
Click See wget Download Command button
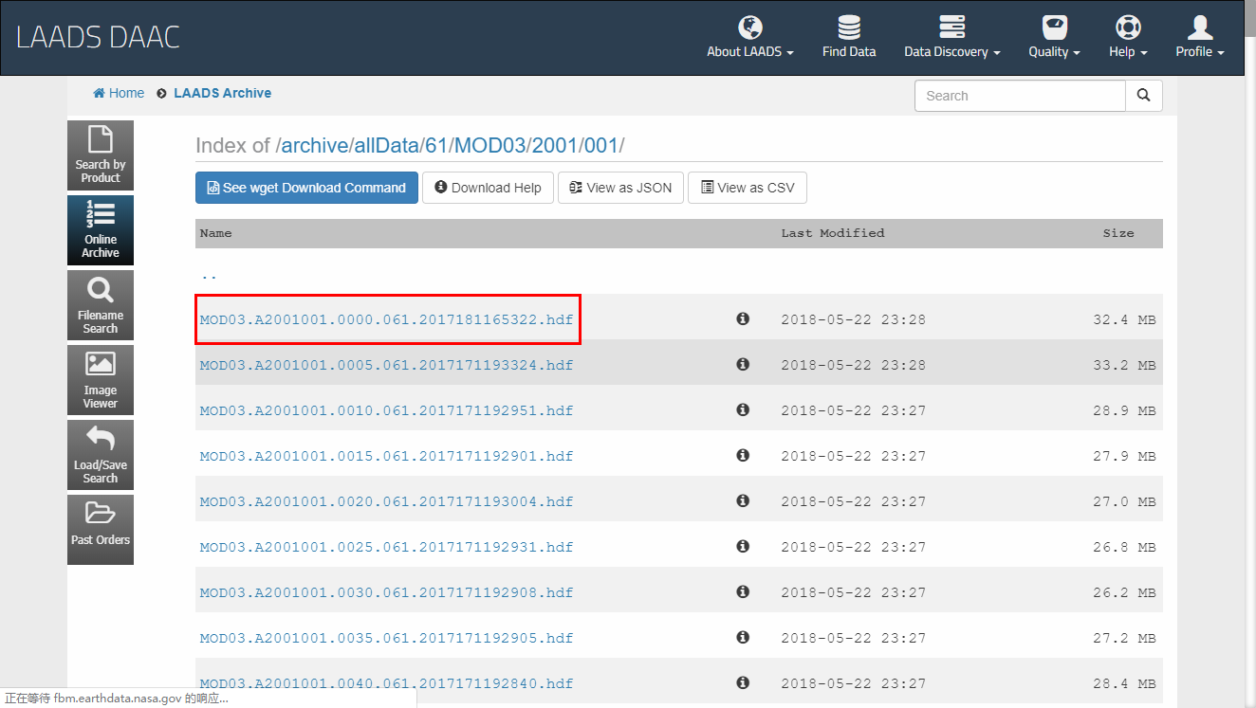[306, 188]
